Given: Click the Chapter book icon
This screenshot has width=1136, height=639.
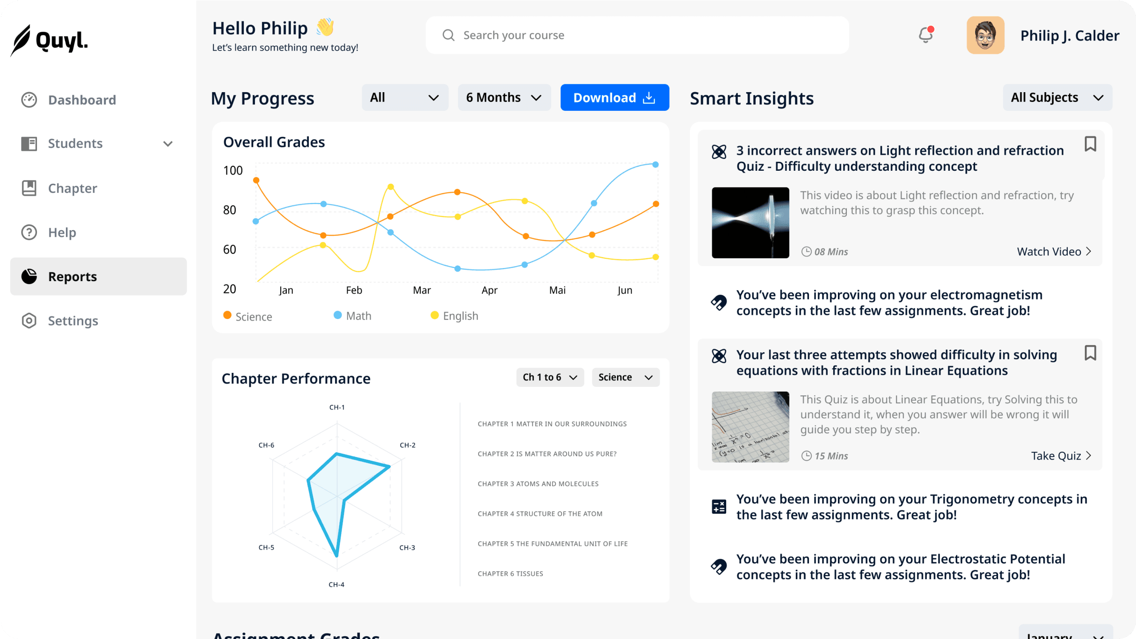Looking at the screenshot, I should point(29,188).
